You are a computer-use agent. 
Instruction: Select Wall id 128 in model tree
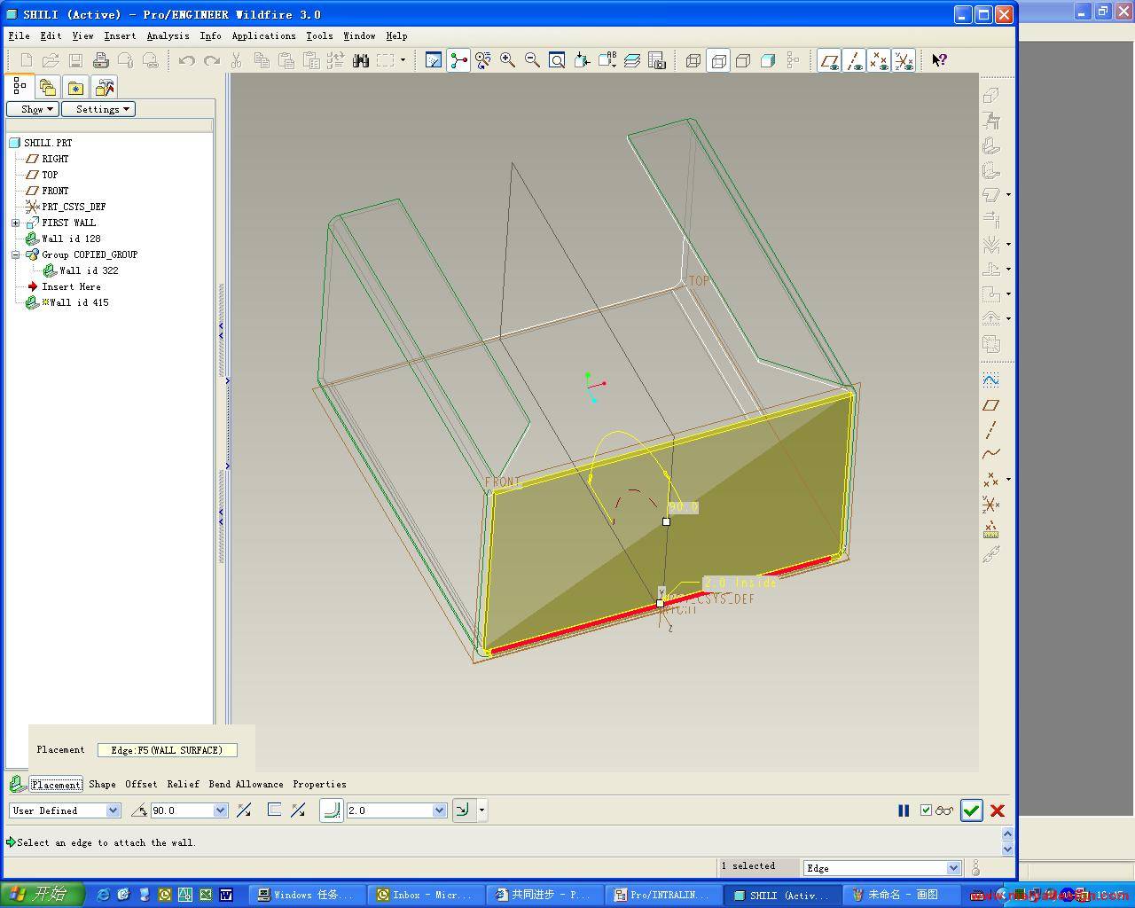[71, 239]
